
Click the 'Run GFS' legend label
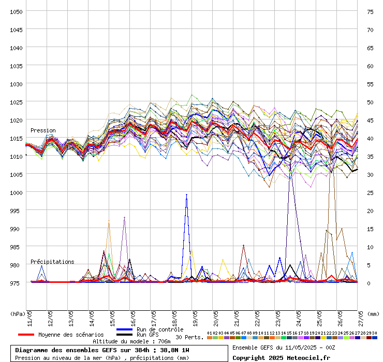coord(148,335)
